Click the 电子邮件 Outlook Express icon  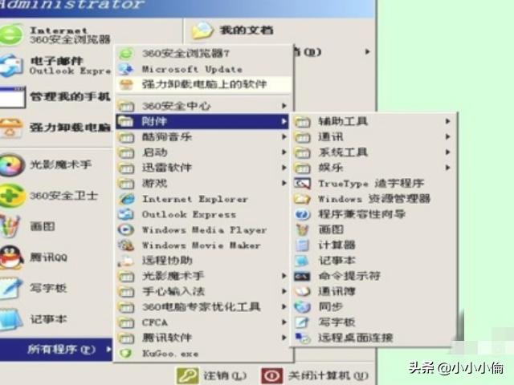point(11,66)
